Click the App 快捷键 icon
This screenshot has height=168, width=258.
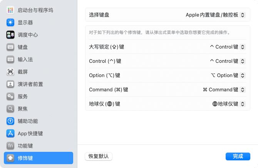(x=10, y=133)
